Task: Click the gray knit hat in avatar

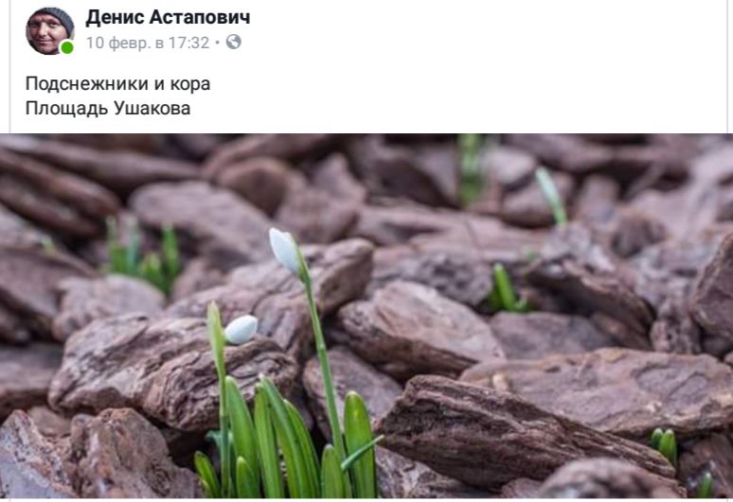Action: pos(57,17)
